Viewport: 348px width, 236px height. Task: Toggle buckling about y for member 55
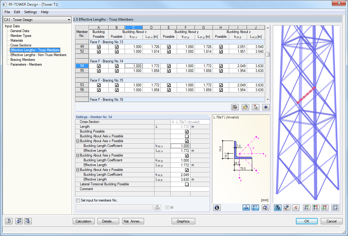pyautogui.click(x=169, y=71)
